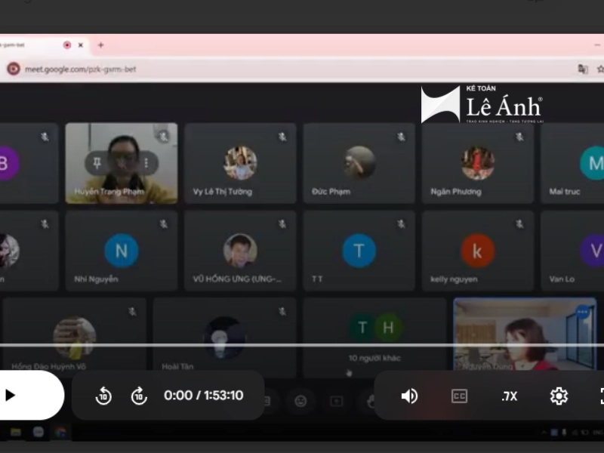The width and height of the screenshot is (604, 453).
Task: Pin Huyền Trang Phạm's video tile
Action: click(x=97, y=162)
